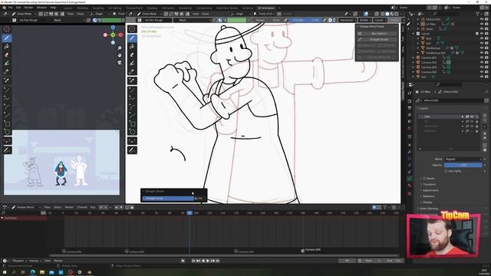
Task: Toggle lock on the Line layer
Action: click(x=476, y=117)
